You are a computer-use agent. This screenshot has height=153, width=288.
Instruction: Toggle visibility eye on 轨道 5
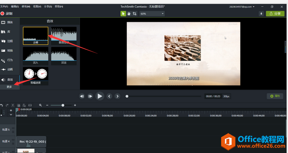13,128
